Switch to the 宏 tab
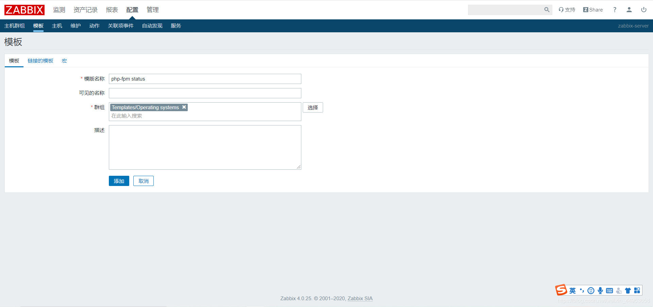 tap(64, 61)
